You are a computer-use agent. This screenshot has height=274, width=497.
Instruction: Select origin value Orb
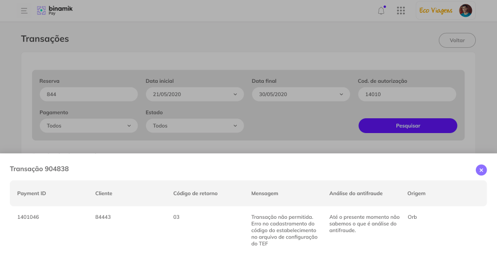pyautogui.click(x=412, y=217)
